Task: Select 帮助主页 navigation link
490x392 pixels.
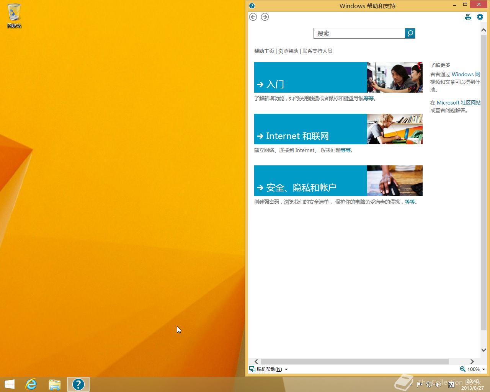Action: [264, 51]
